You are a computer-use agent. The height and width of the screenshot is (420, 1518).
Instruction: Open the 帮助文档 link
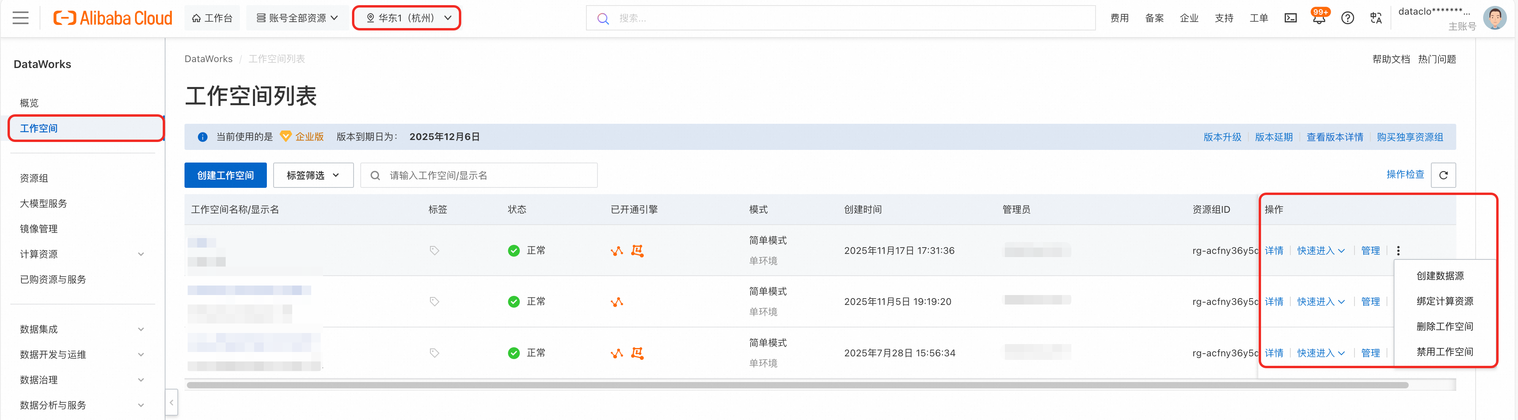point(1391,59)
